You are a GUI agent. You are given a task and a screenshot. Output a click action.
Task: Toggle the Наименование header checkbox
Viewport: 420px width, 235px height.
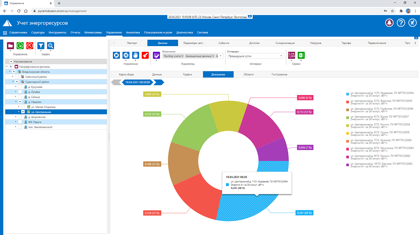point(11,62)
